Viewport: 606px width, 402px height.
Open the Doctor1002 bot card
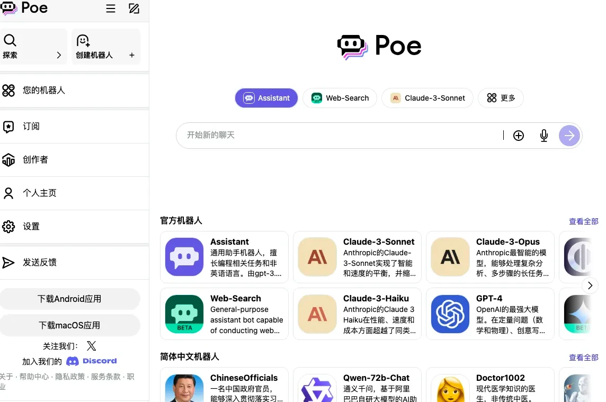(x=490, y=385)
